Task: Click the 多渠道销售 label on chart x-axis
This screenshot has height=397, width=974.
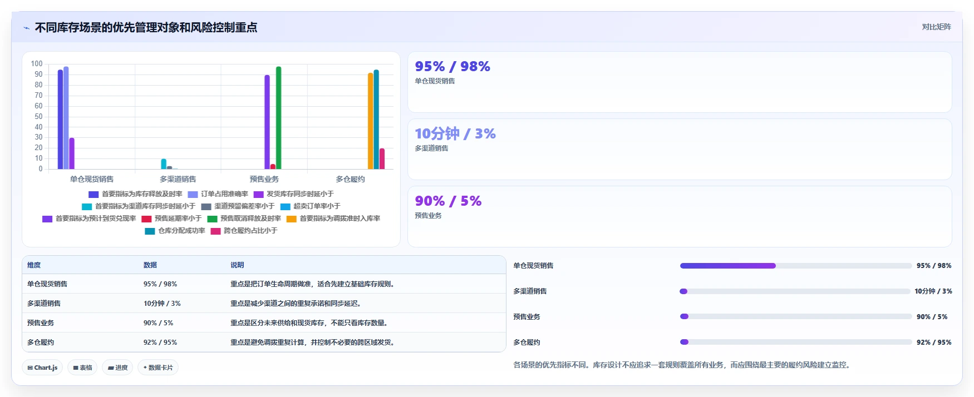Action: [x=178, y=179]
